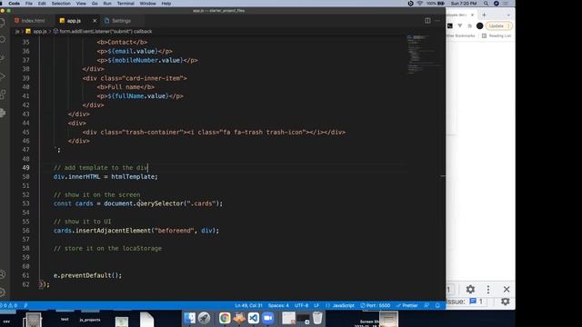
Task: Click the V-shaped extension icon in Chrome
Action: click(460, 26)
